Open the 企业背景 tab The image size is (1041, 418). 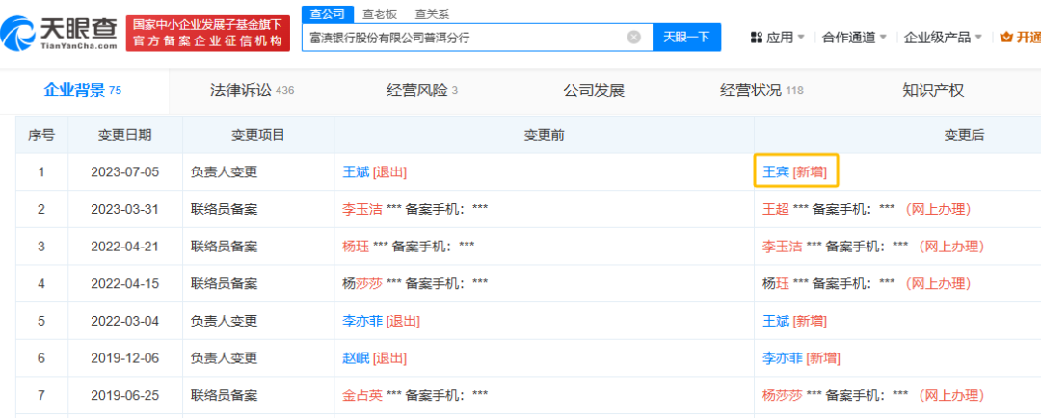pos(82,91)
